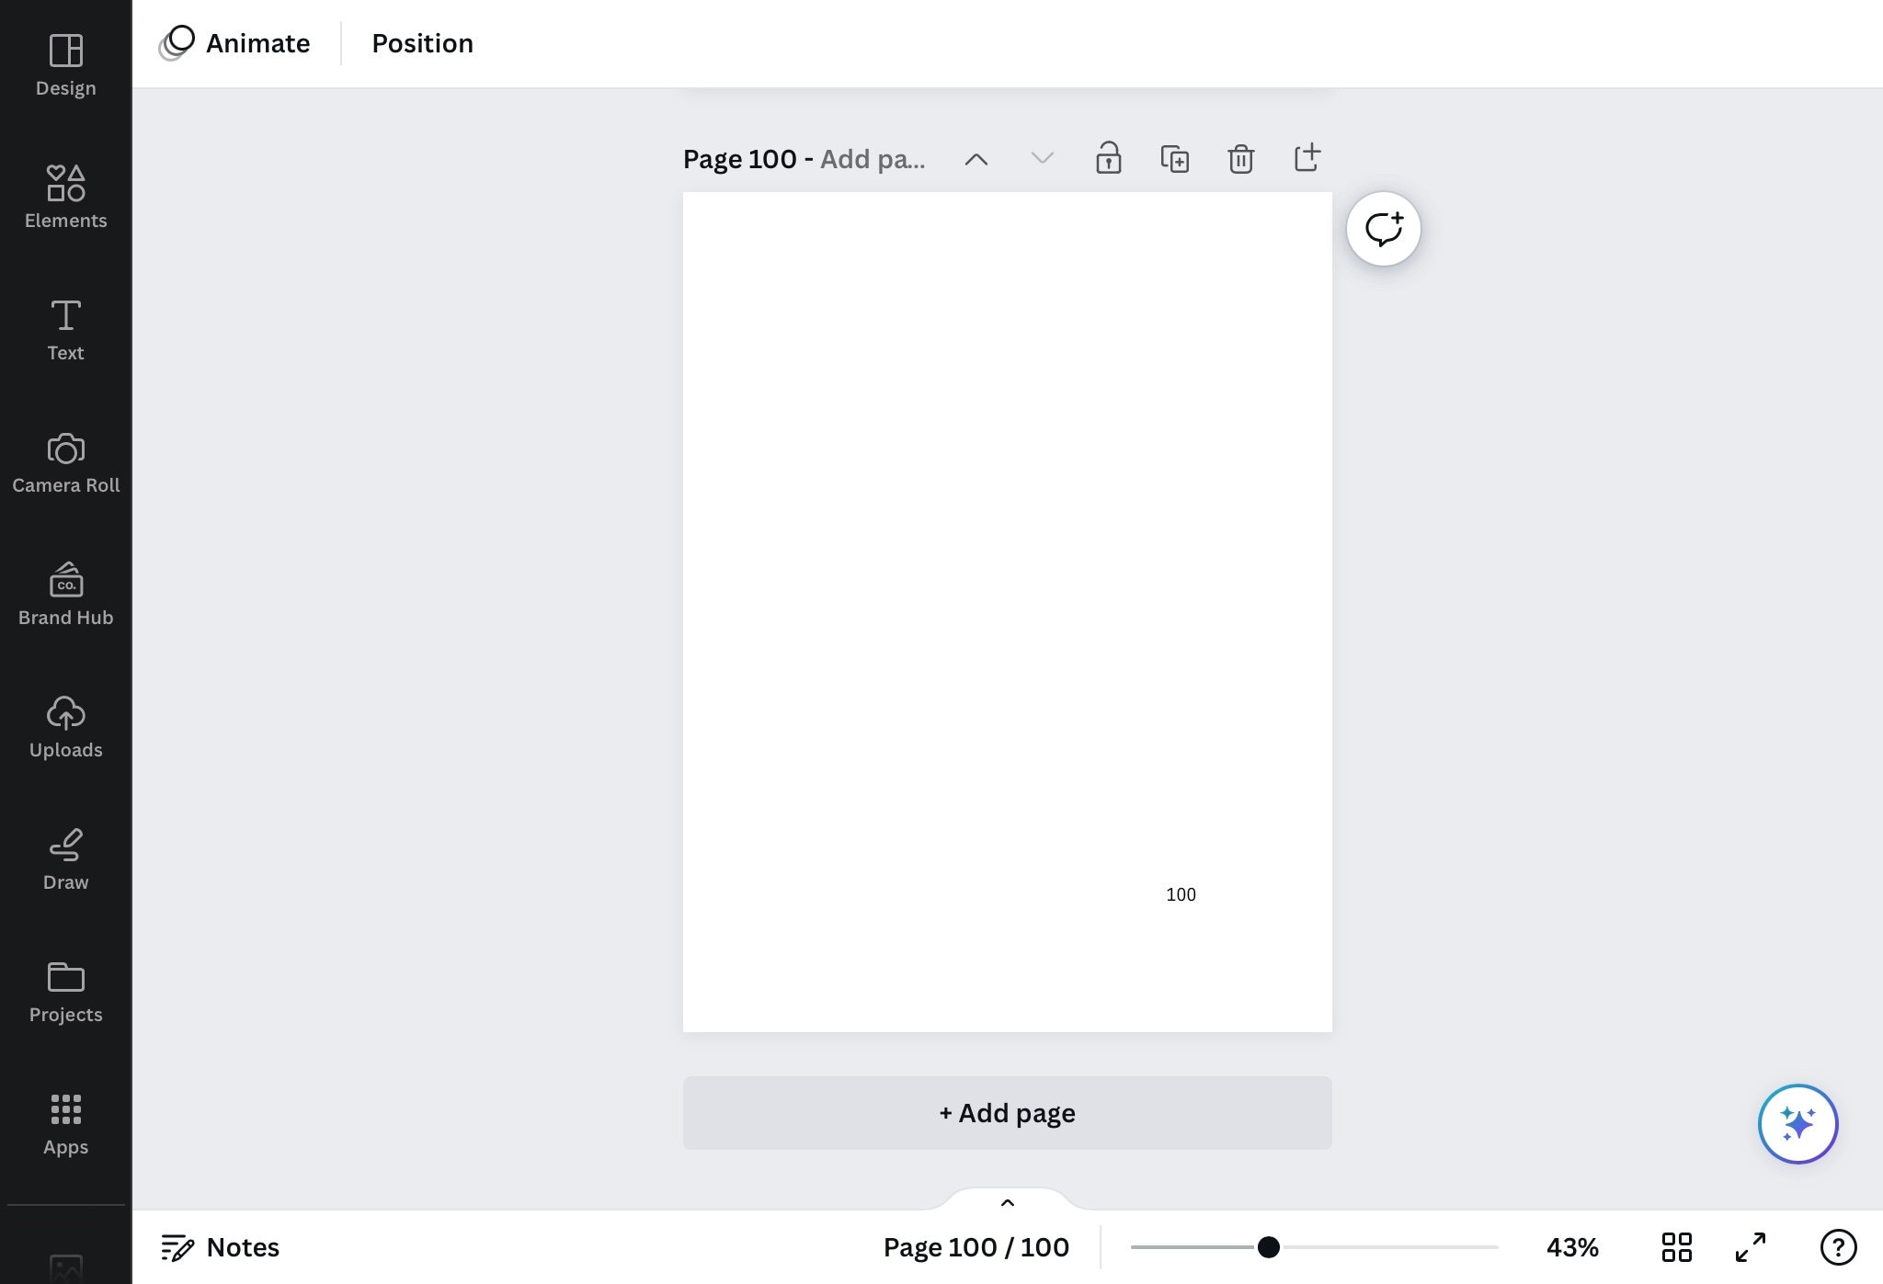Screen dimensions: 1883x1284
Task: Toggle the page lock
Action: coord(1109,158)
